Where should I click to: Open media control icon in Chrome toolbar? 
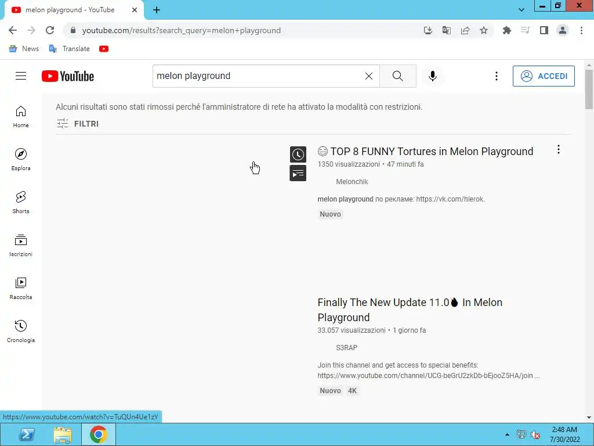[x=526, y=30]
